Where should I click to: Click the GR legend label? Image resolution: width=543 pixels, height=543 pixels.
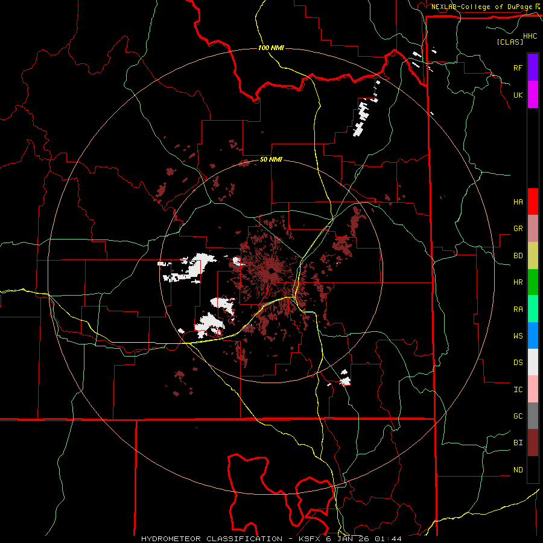[x=518, y=229]
